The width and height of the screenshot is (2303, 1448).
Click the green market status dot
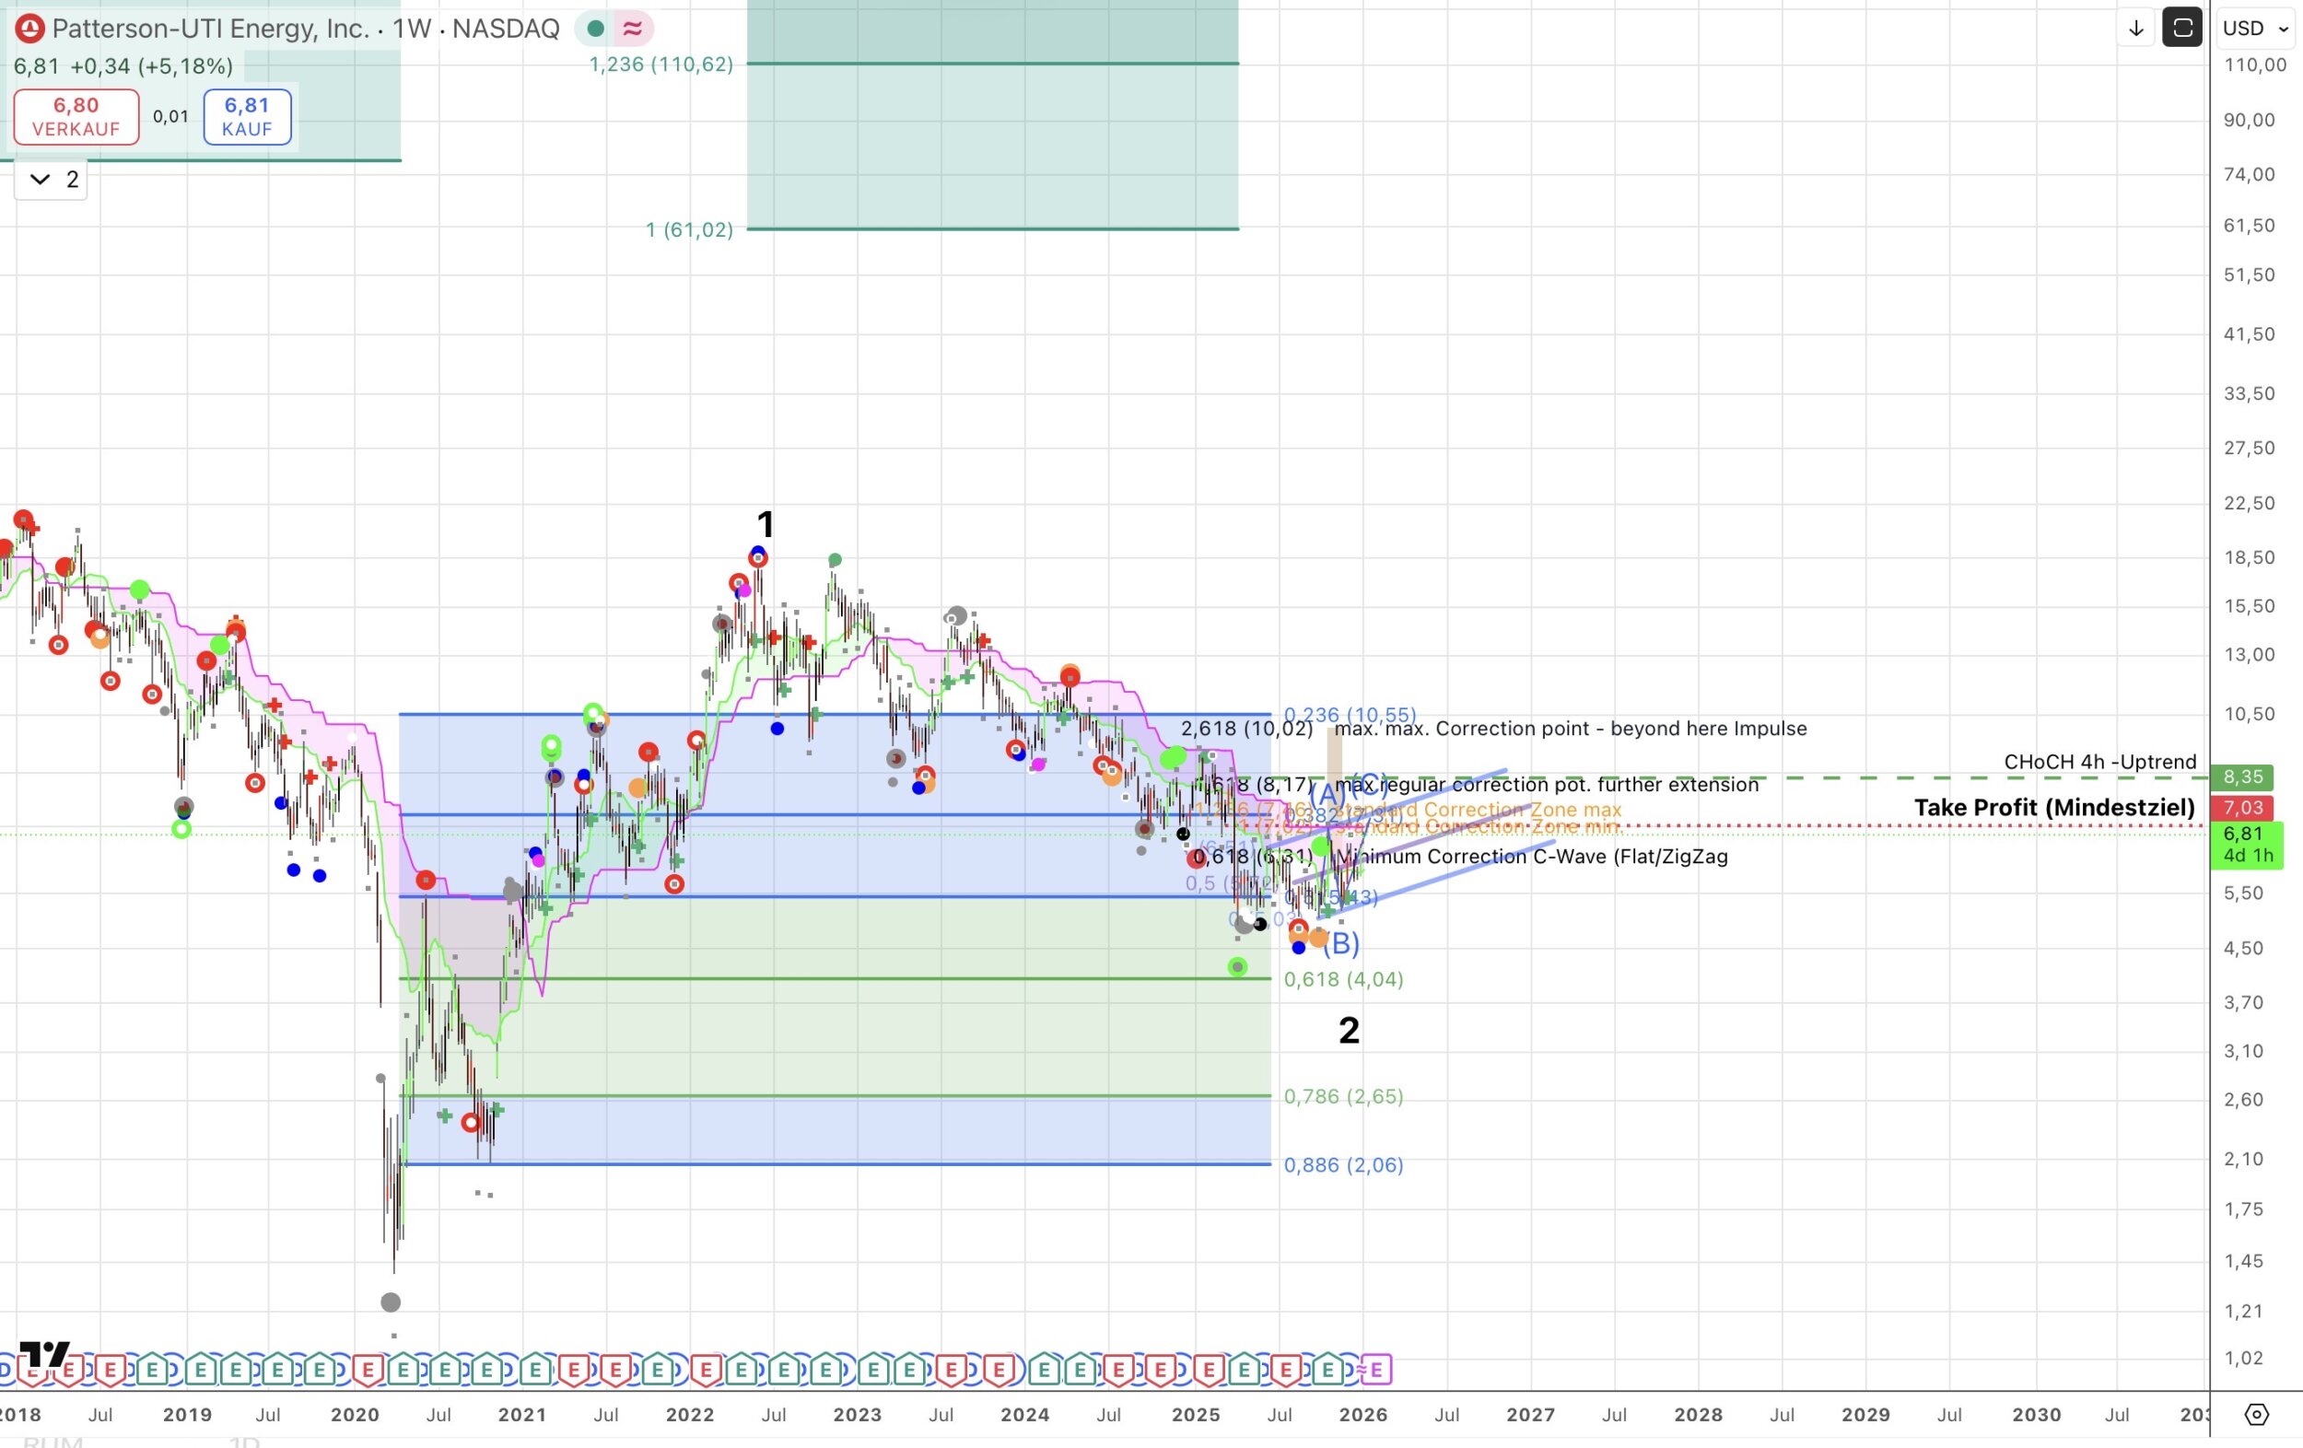(x=595, y=29)
